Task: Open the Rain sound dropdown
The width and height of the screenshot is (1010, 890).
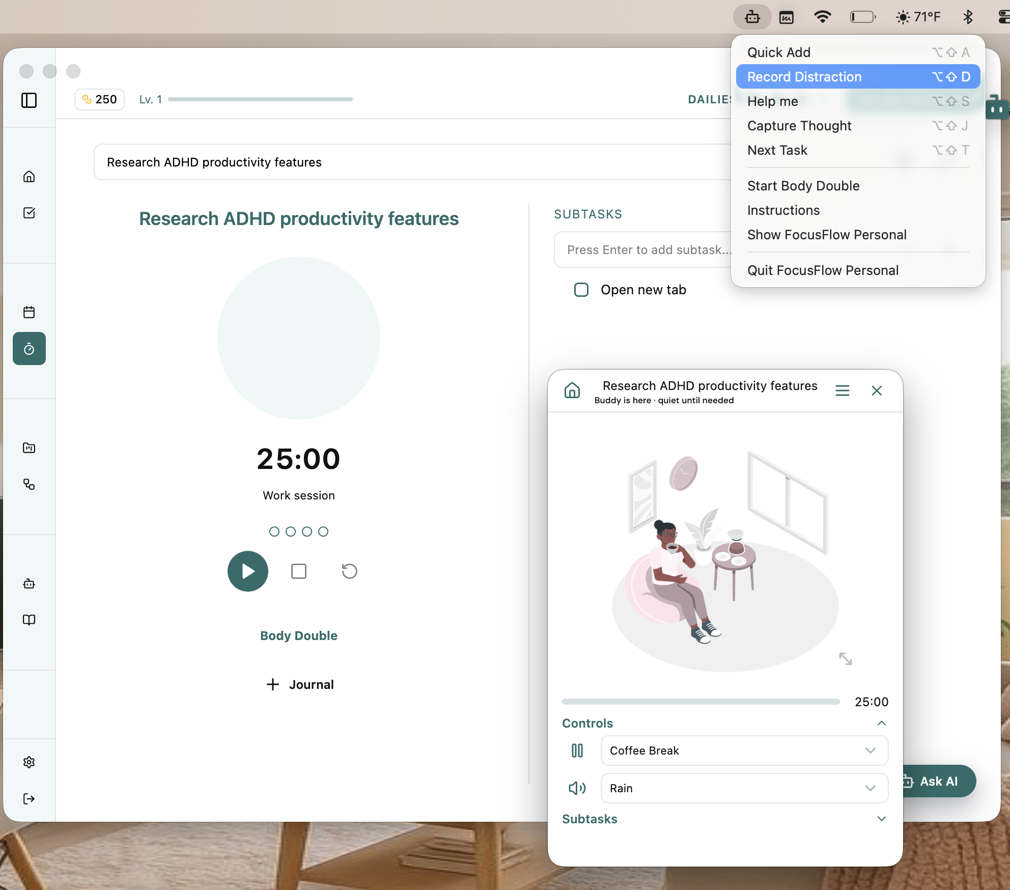Action: [744, 788]
